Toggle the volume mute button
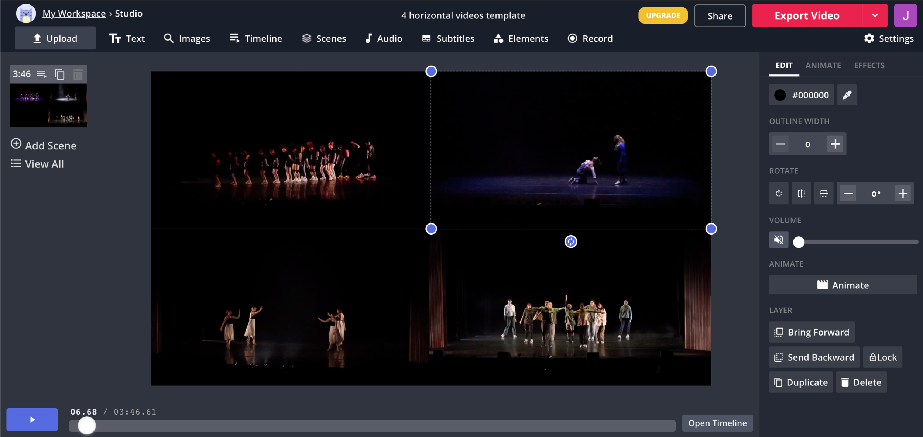Image resolution: width=923 pixels, height=437 pixels. coord(779,240)
